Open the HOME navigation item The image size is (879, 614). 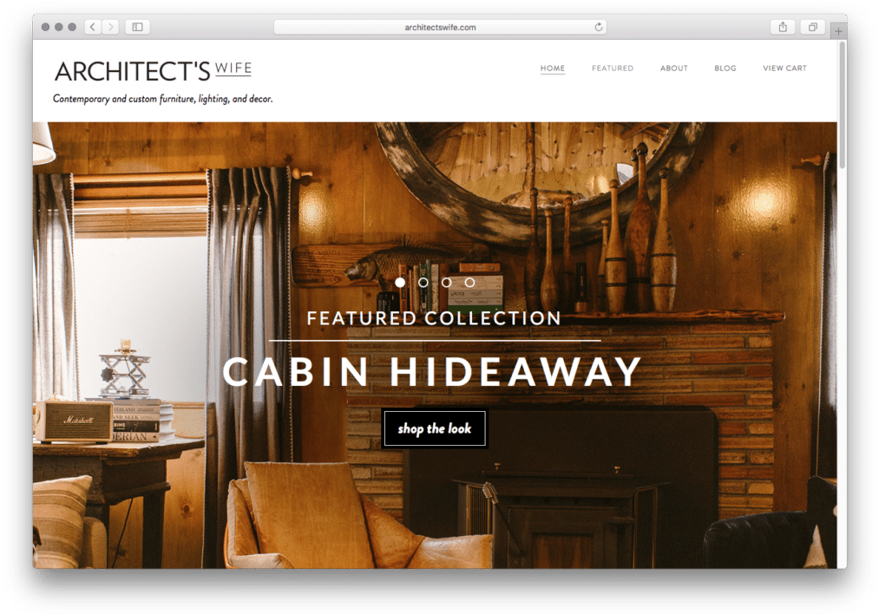coord(553,69)
